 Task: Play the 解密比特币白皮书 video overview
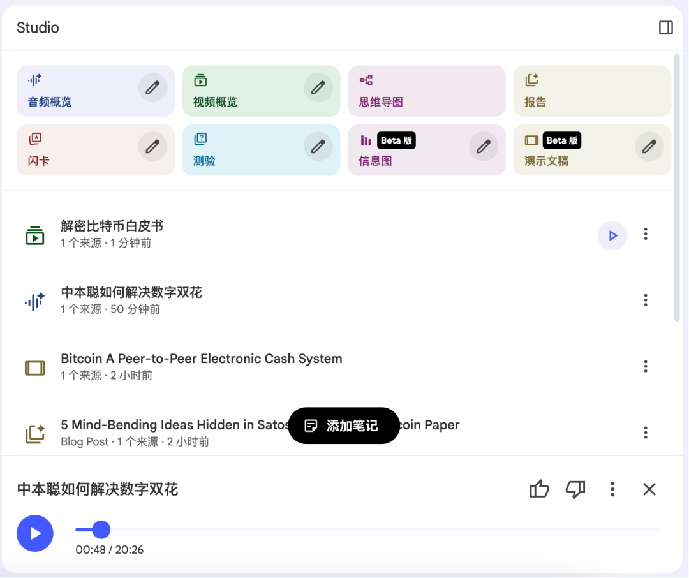click(x=612, y=235)
